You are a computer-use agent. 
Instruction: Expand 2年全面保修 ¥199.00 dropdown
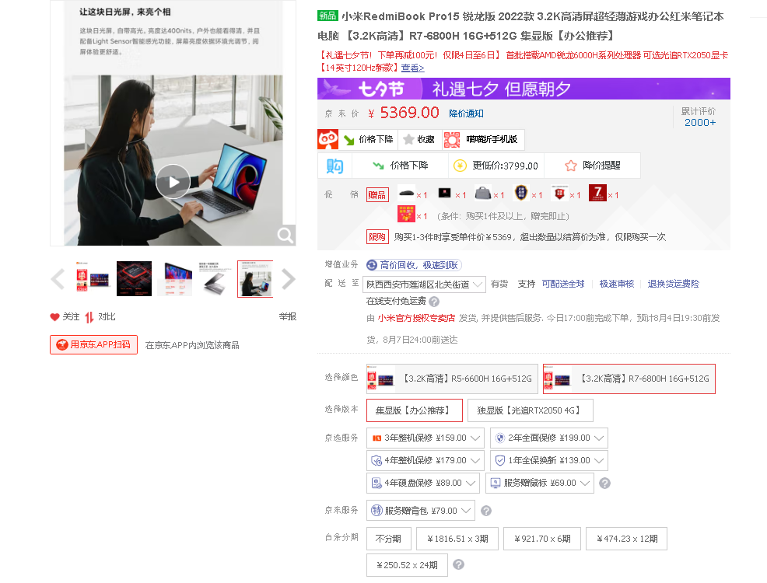[549, 438]
